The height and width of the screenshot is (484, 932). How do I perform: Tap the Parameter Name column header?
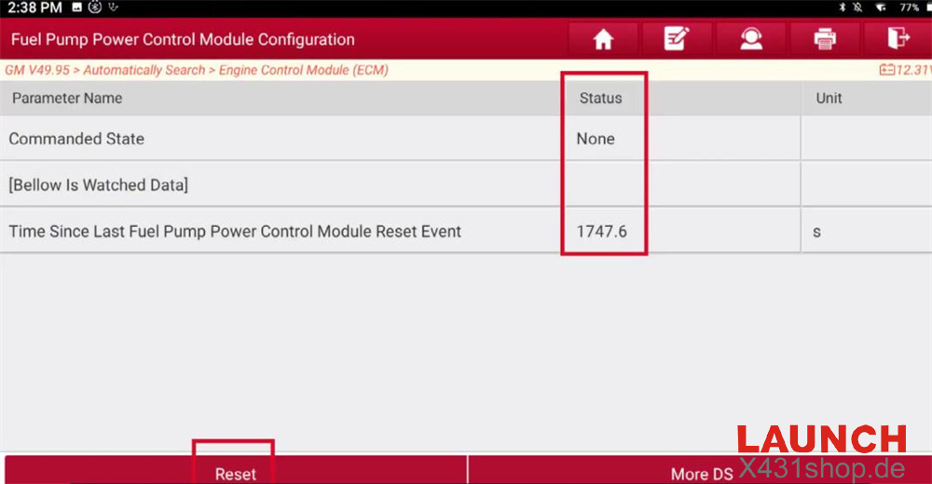tap(67, 98)
